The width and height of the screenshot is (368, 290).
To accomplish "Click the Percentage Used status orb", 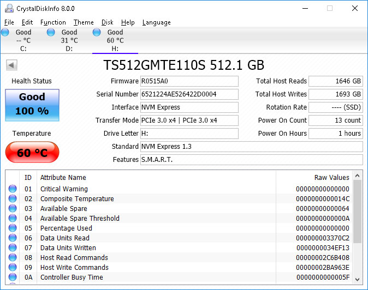I will (x=13, y=228).
